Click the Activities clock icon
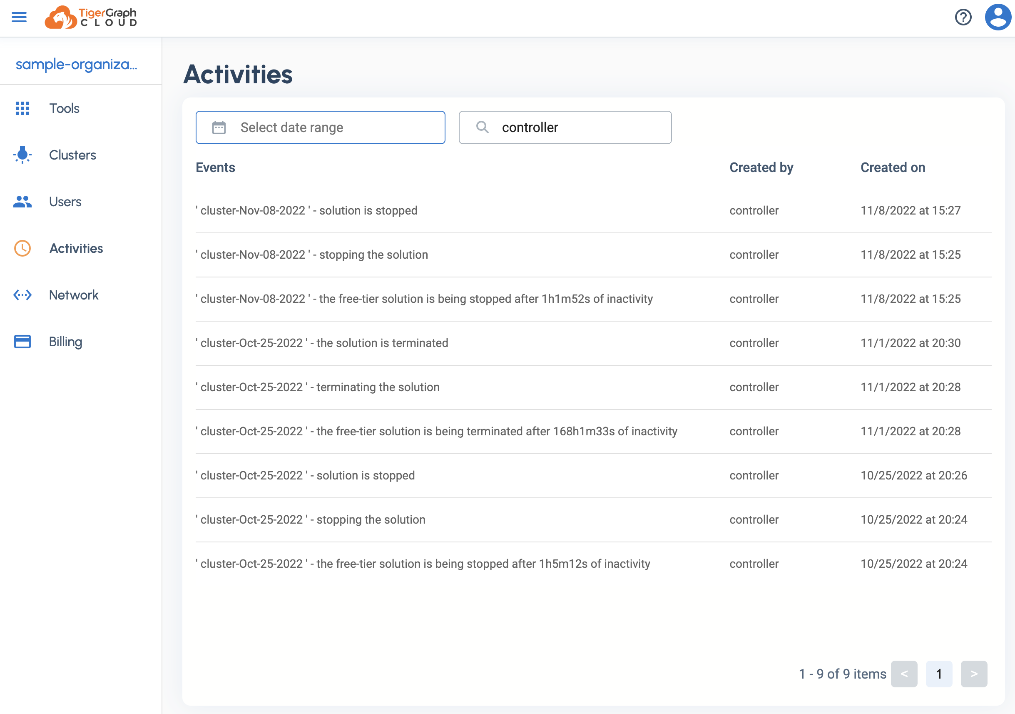The height and width of the screenshot is (714, 1015). click(22, 248)
